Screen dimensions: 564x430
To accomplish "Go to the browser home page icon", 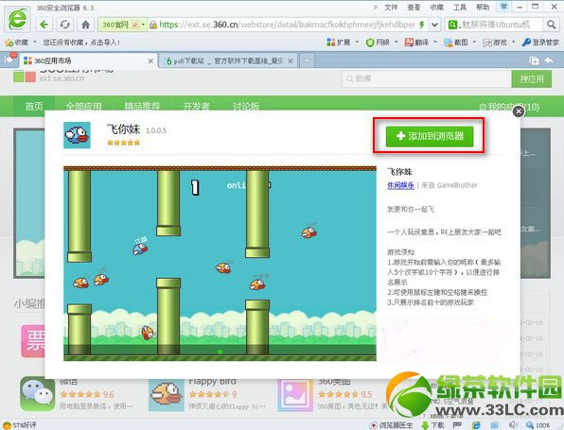I will pyautogui.click(x=85, y=25).
